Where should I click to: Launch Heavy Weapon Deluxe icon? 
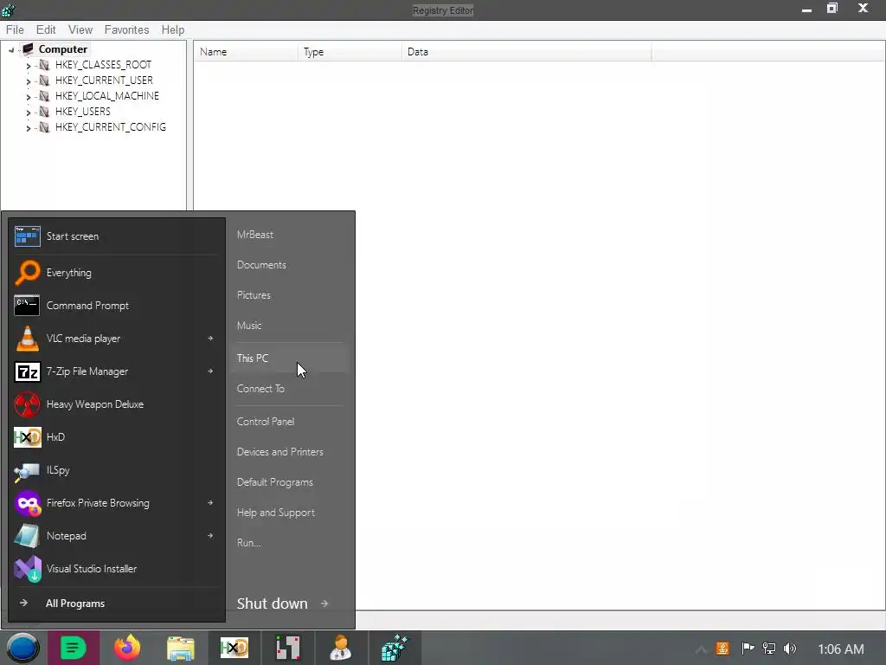tap(27, 404)
